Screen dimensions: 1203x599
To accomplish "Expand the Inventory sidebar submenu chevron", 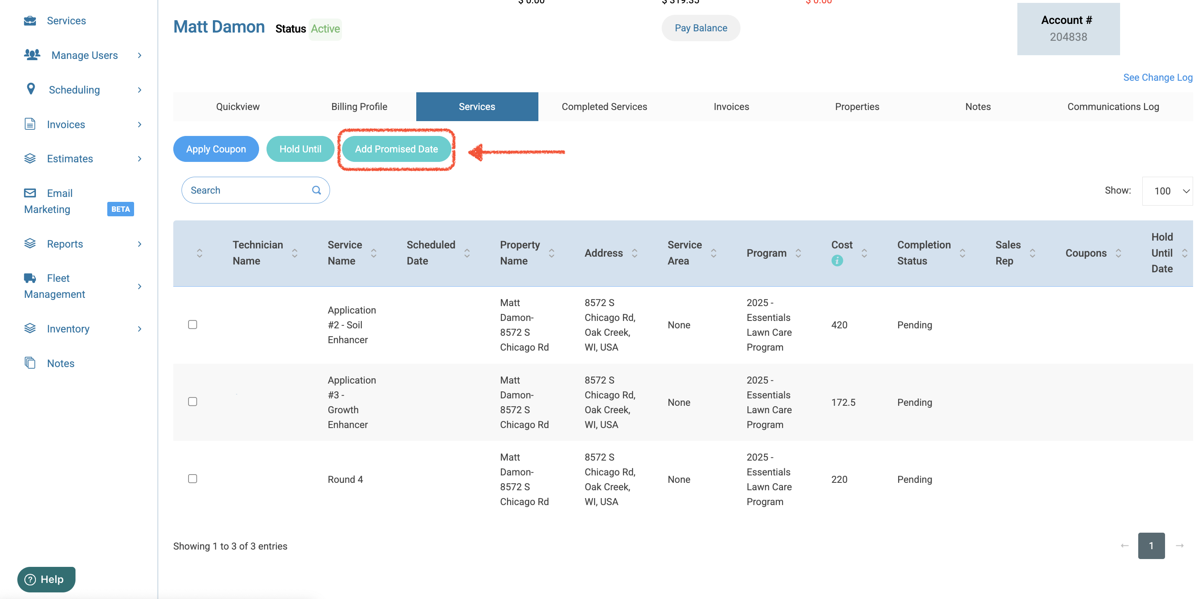I will [x=139, y=329].
